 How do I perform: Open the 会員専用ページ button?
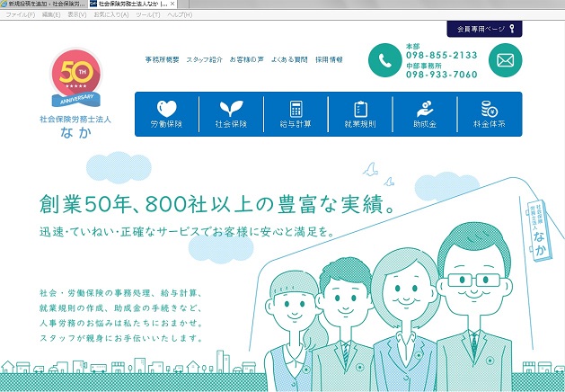[484, 29]
